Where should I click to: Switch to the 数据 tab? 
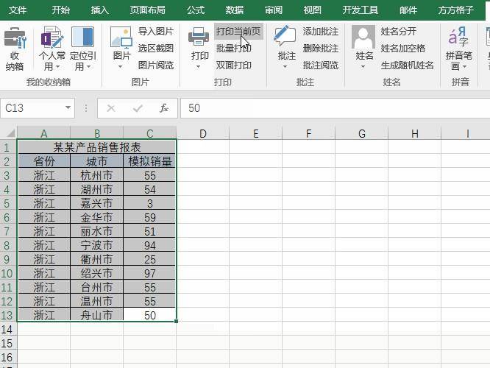pos(235,10)
